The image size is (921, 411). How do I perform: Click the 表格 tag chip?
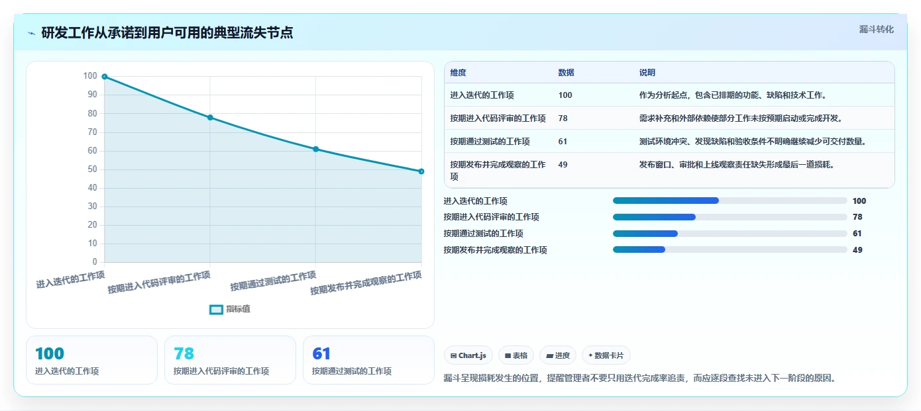pos(515,355)
